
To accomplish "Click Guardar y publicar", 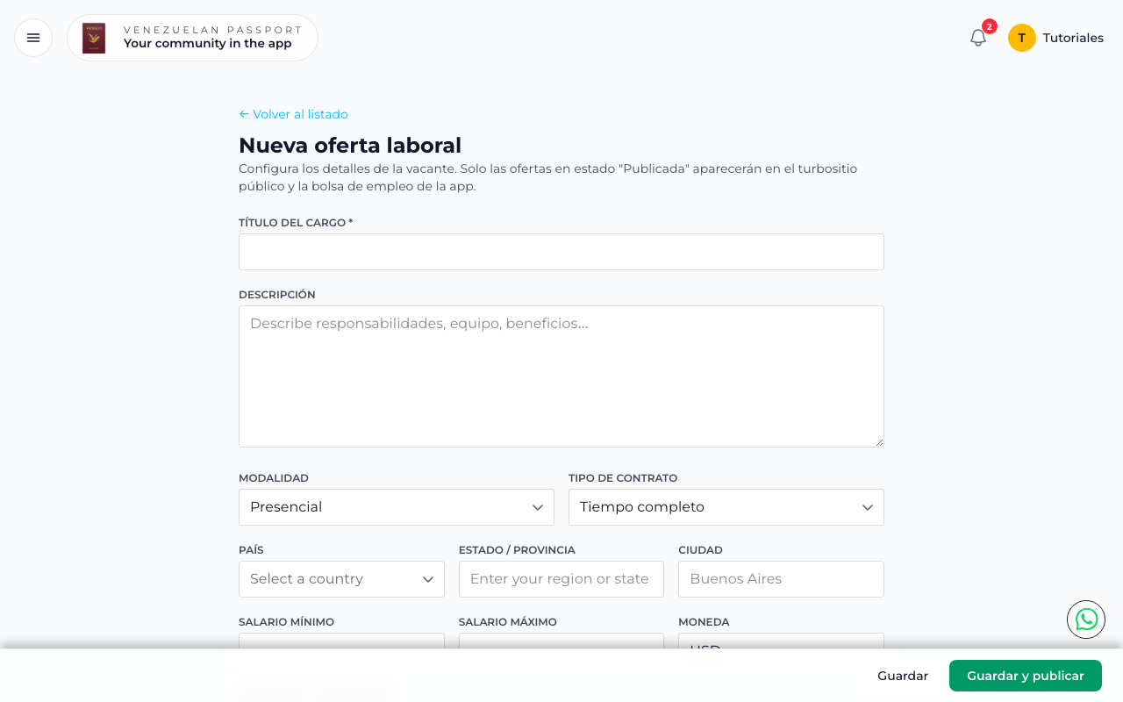I will 1026,676.
